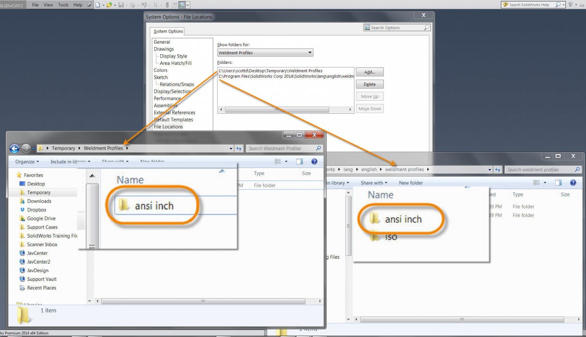Click the New document icon in SolidWorks toolbar

point(98,5)
